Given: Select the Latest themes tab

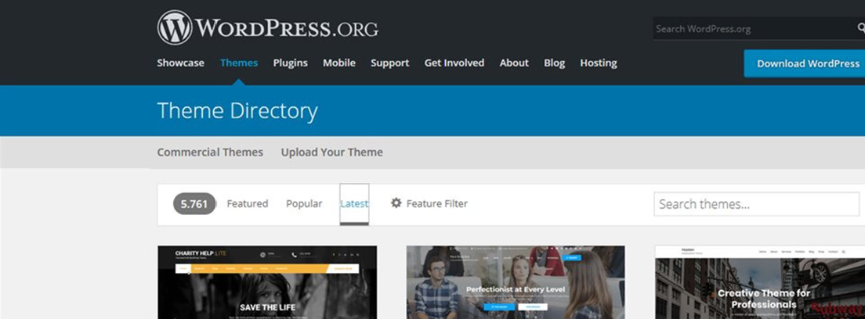Looking at the screenshot, I should [354, 204].
